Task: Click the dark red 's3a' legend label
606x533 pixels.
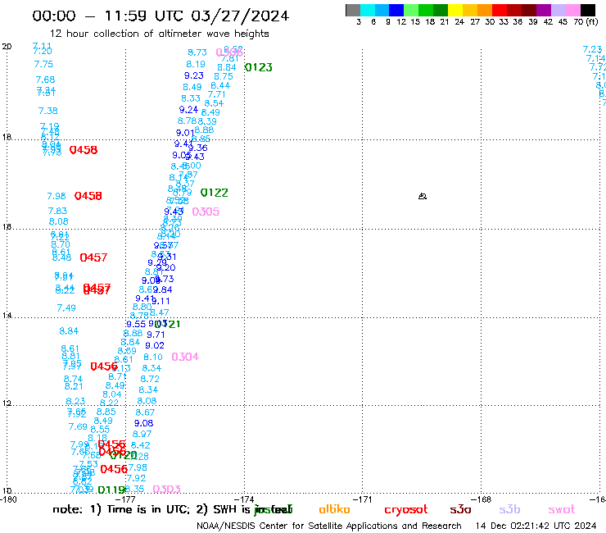Action: point(460,510)
